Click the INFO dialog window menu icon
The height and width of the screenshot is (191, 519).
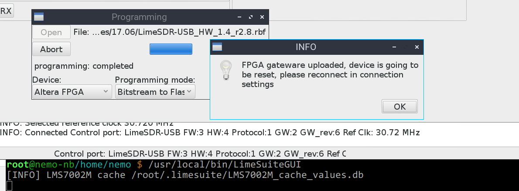pos(217,47)
